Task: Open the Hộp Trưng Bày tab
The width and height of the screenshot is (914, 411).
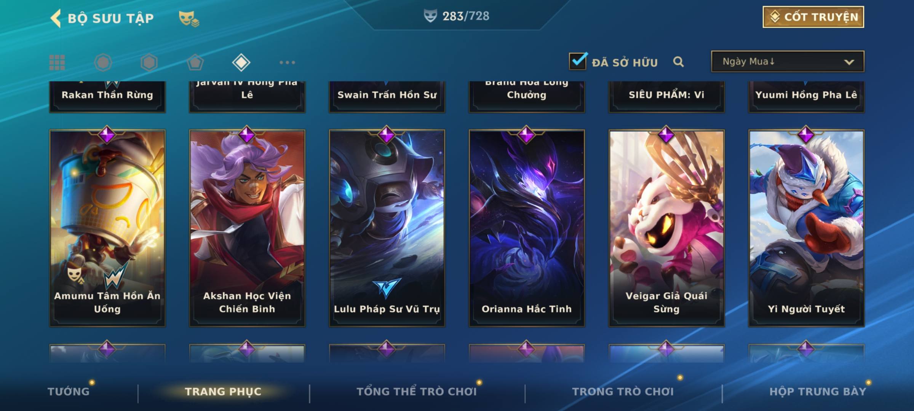Action: pos(818,391)
